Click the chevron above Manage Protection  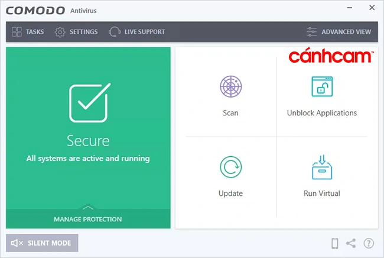click(88, 208)
